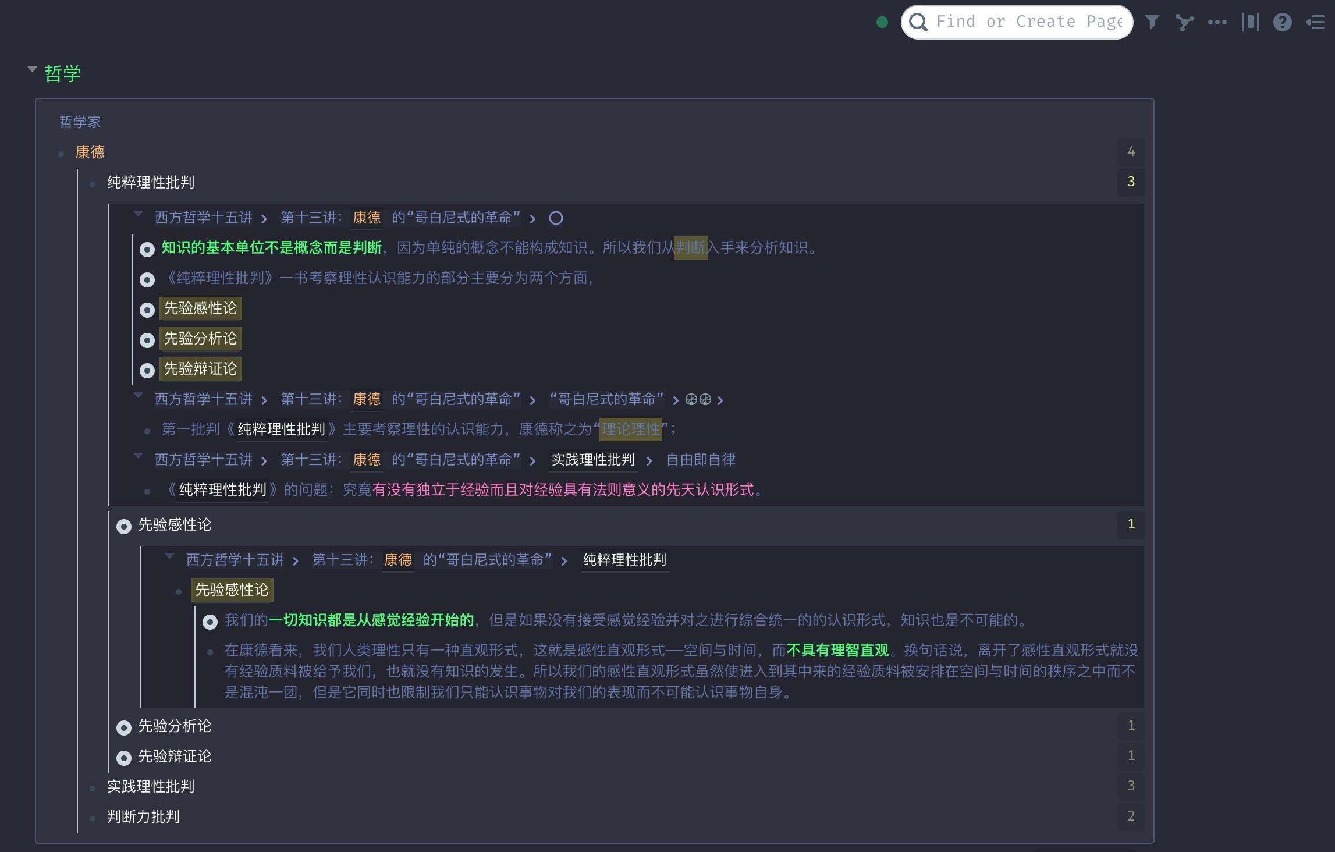1335x852 pixels.
Task: Toggle reference count 2 beside 判断力批判
Action: [1131, 816]
